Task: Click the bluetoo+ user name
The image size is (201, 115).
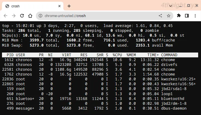Action: click(x=25, y=99)
